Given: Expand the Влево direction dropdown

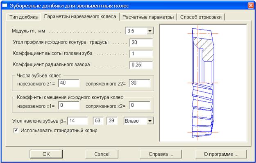Looking at the screenshot, I should (x=150, y=121).
